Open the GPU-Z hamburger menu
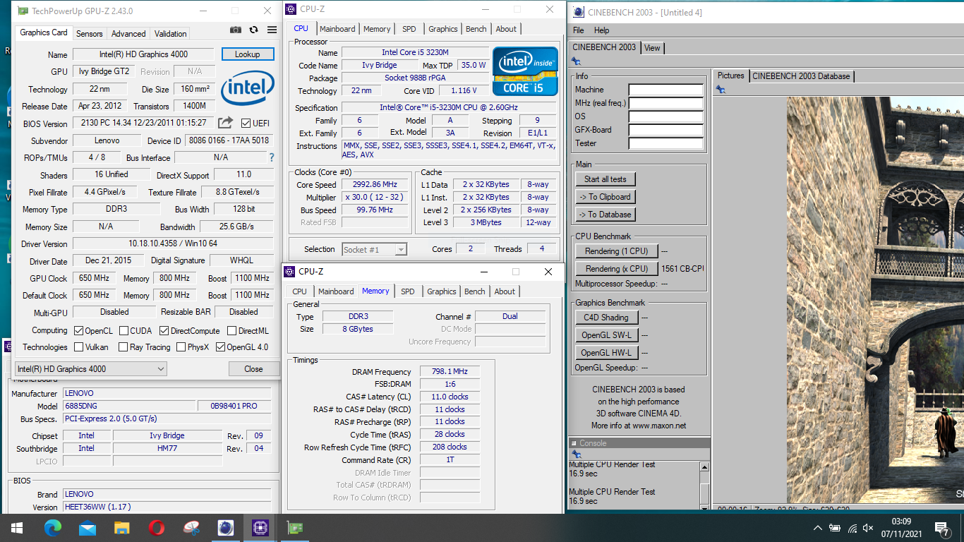The width and height of the screenshot is (964, 542). pos(272,30)
